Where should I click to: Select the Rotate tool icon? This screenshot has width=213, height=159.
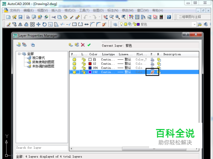pos(44,24)
